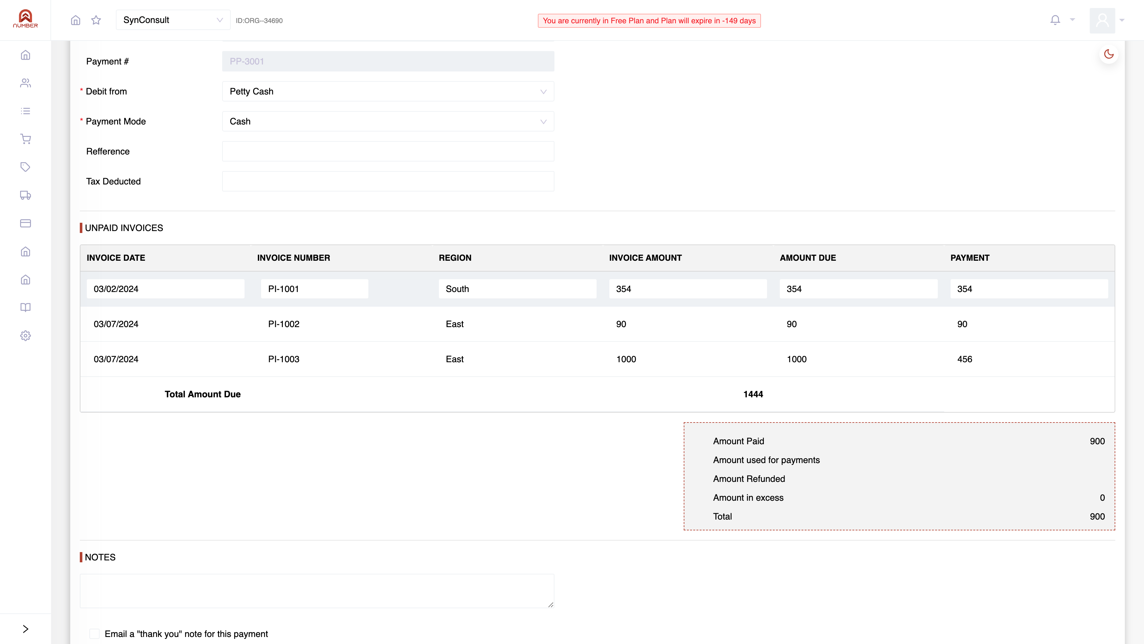Click the Amount Paid label

(x=739, y=441)
